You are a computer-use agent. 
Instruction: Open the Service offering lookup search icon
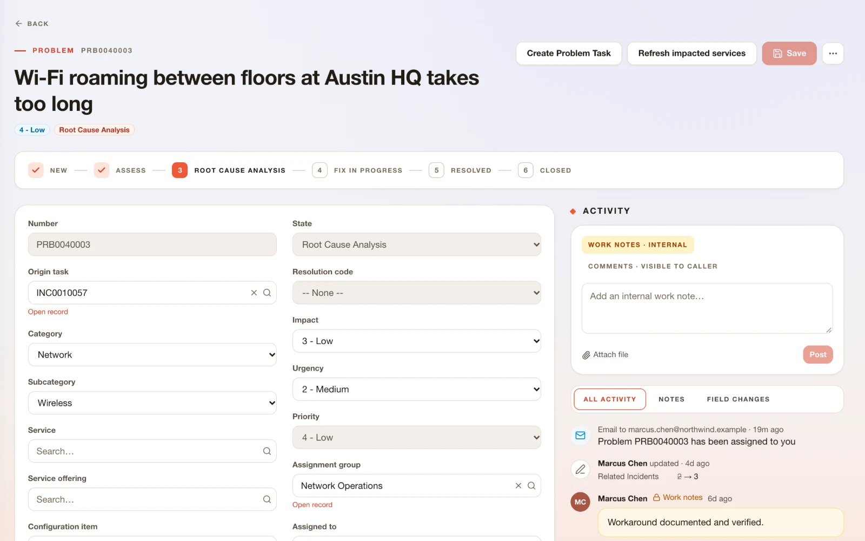[267, 499]
